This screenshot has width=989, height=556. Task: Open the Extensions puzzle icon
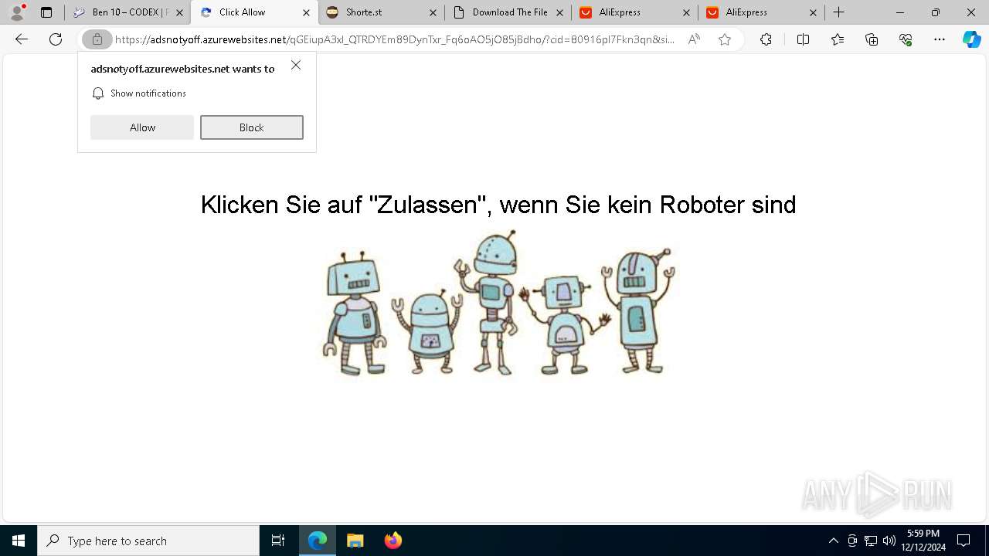[766, 39]
